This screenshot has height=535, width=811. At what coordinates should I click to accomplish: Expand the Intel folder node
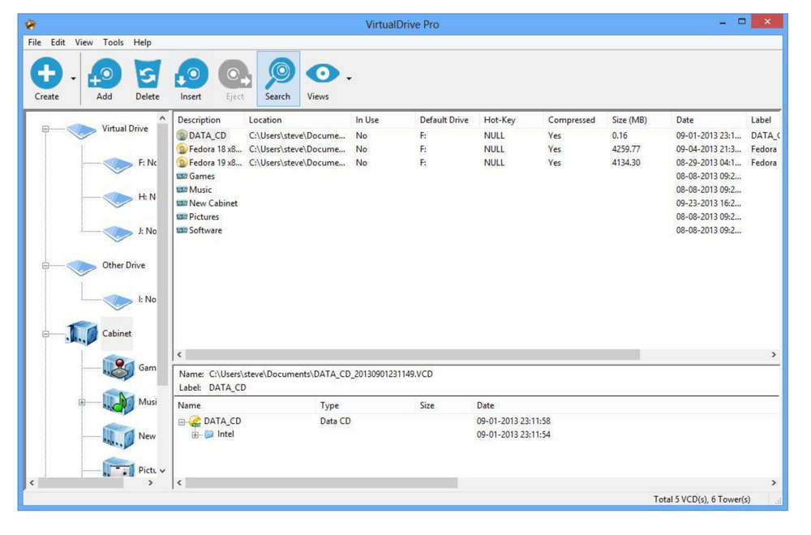(195, 434)
